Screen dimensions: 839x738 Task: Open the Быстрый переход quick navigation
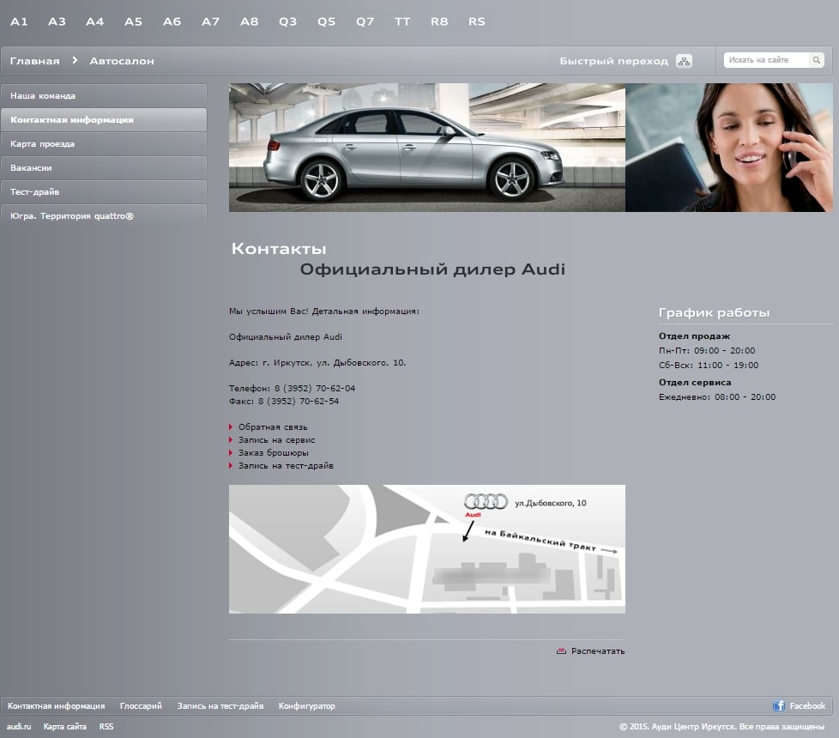tap(613, 61)
